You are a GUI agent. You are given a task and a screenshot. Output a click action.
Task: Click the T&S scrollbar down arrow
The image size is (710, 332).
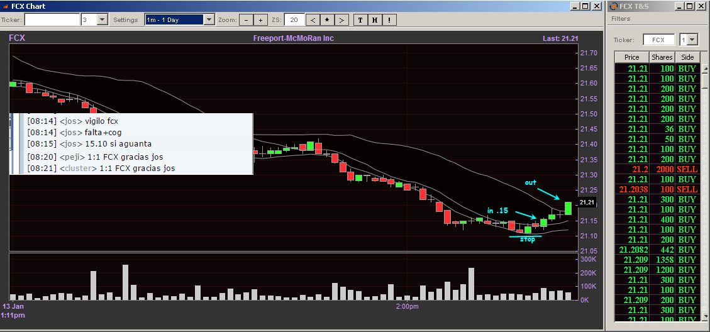coord(705,316)
